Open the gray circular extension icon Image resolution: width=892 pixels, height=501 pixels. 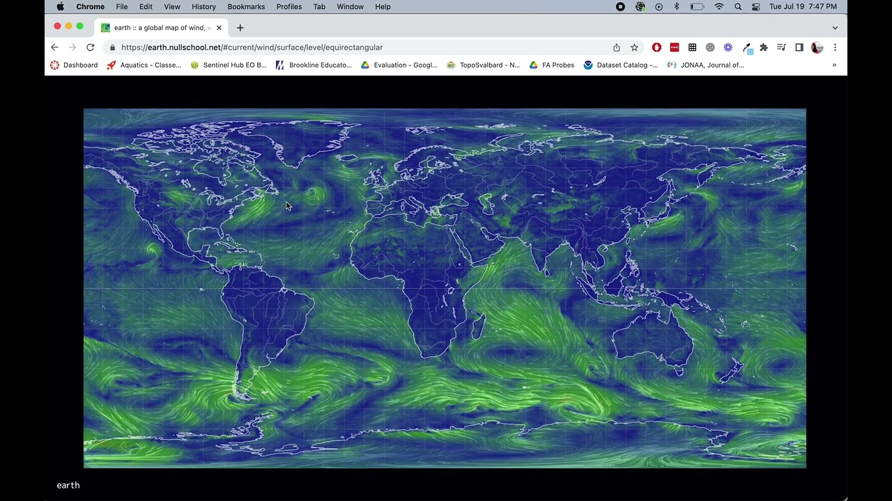[710, 47]
